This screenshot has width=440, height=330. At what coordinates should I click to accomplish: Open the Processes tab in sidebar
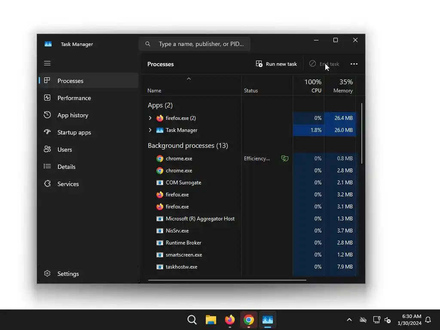89,80
